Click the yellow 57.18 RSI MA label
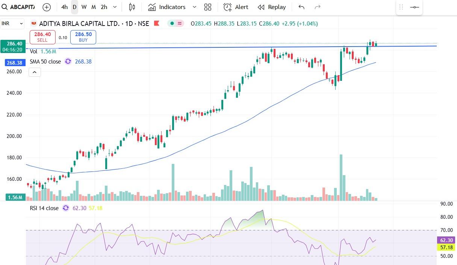The width and height of the screenshot is (457, 265). pyautogui.click(x=447, y=247)
